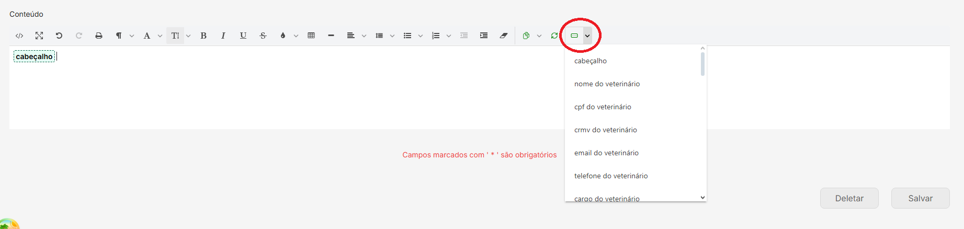Open the text color droplet picker

(x=283, y=36)
